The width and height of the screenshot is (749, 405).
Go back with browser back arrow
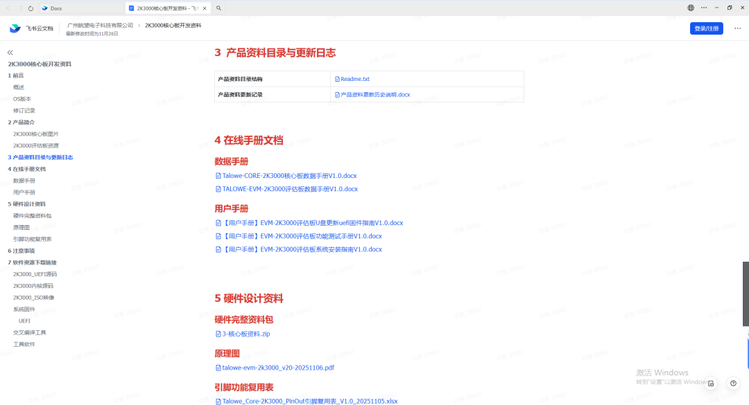8,8
